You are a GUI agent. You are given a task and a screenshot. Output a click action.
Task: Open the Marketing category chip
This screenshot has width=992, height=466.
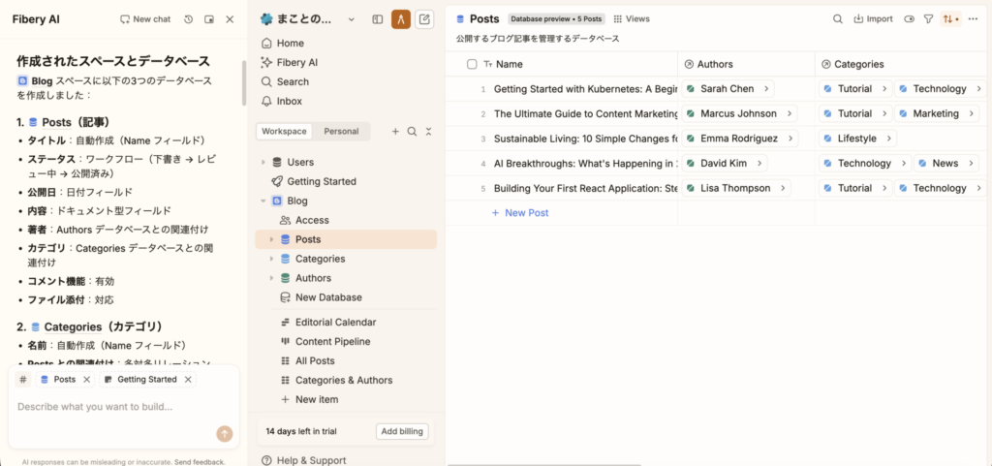coord(936,113)
